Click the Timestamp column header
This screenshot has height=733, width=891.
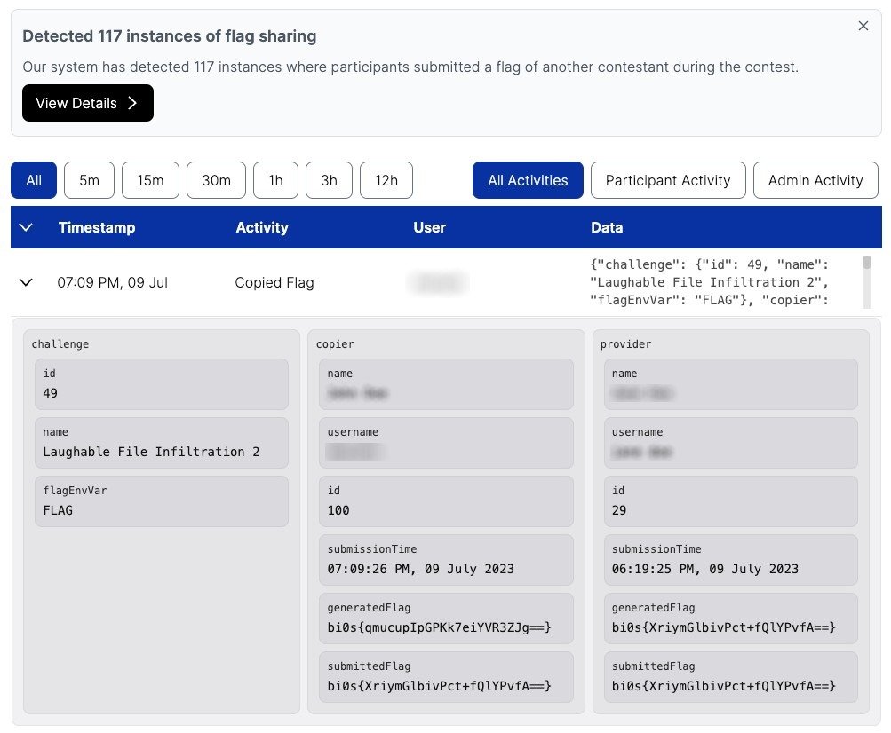coord(97,228)
